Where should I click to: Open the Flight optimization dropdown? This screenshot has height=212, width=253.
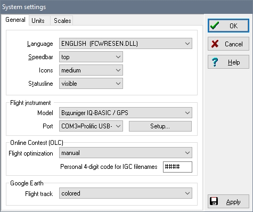[126, 153]
